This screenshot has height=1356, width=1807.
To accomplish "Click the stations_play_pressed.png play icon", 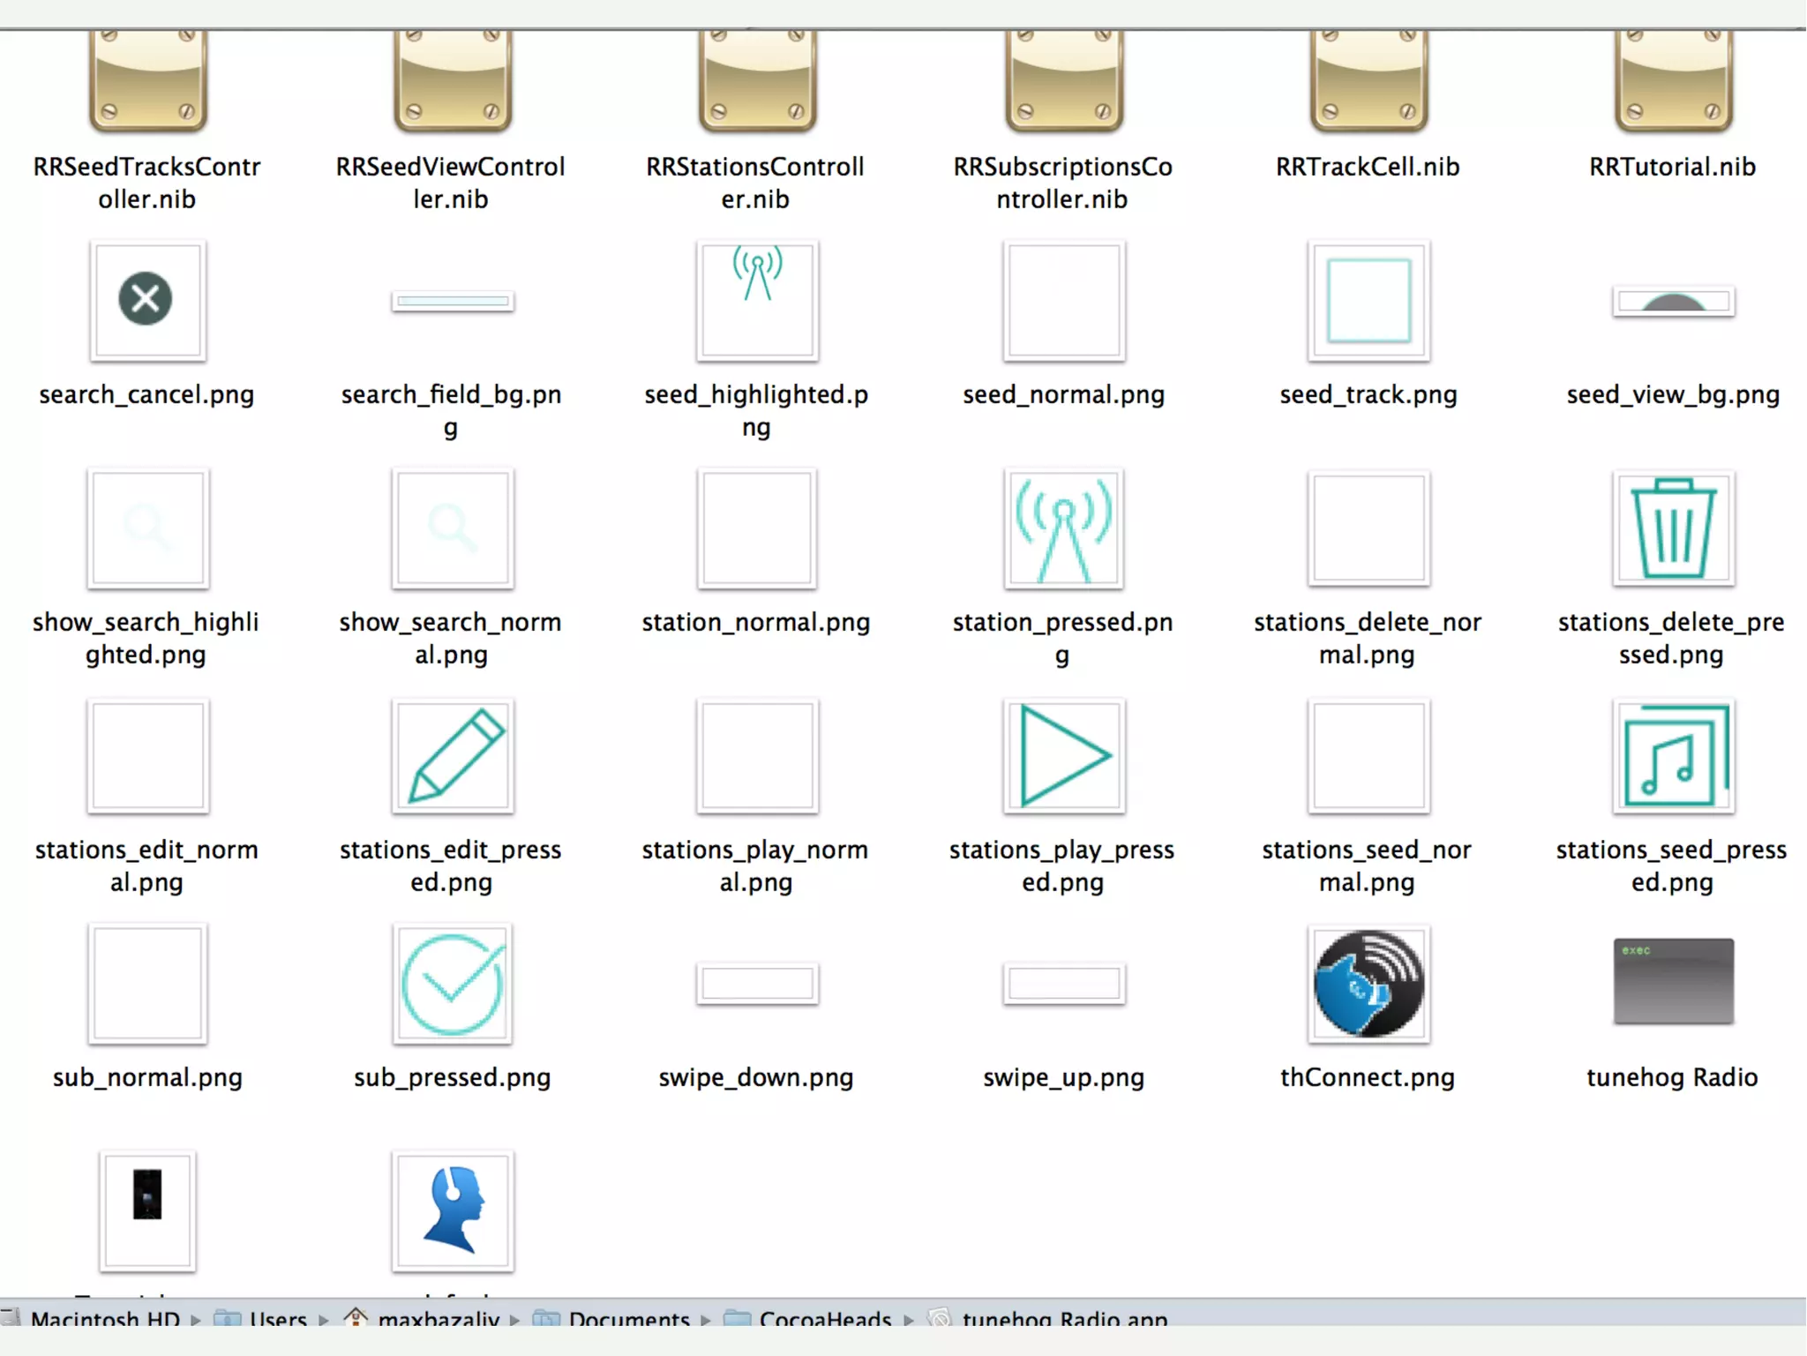I will tap(1062, 757).
